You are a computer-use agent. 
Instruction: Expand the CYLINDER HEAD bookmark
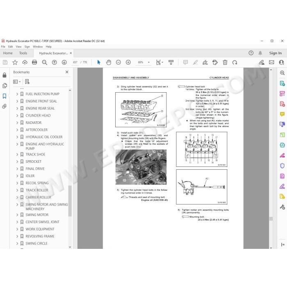click(x=17, y=116)
